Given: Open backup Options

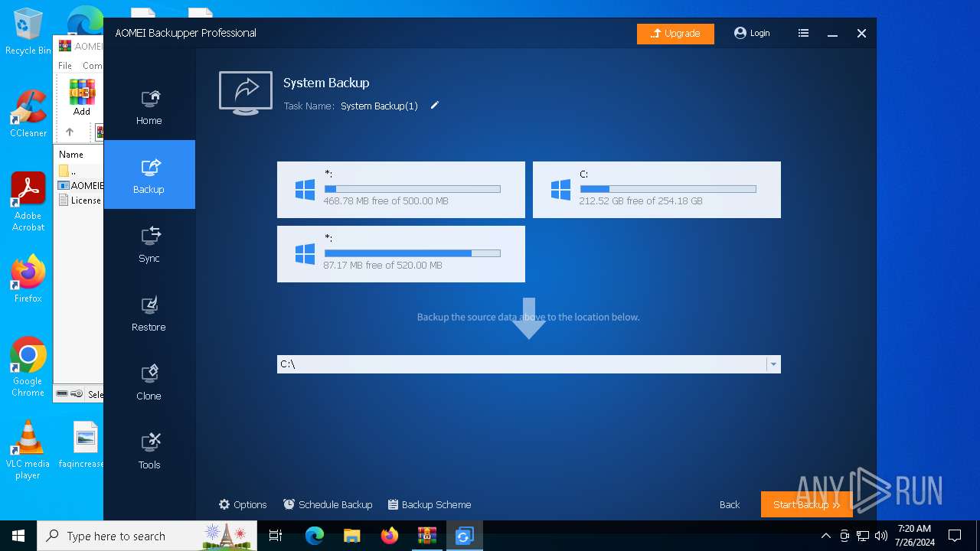Looking at the screenshot, I should pyautogui.click(x=243, y=504).
